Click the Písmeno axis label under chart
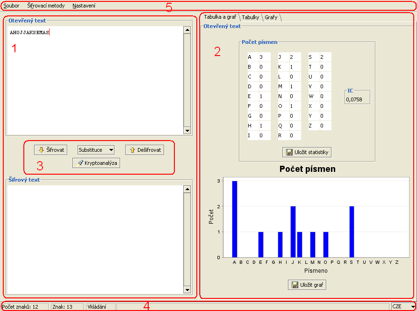417x311 pixels. (x=316, y=271)
